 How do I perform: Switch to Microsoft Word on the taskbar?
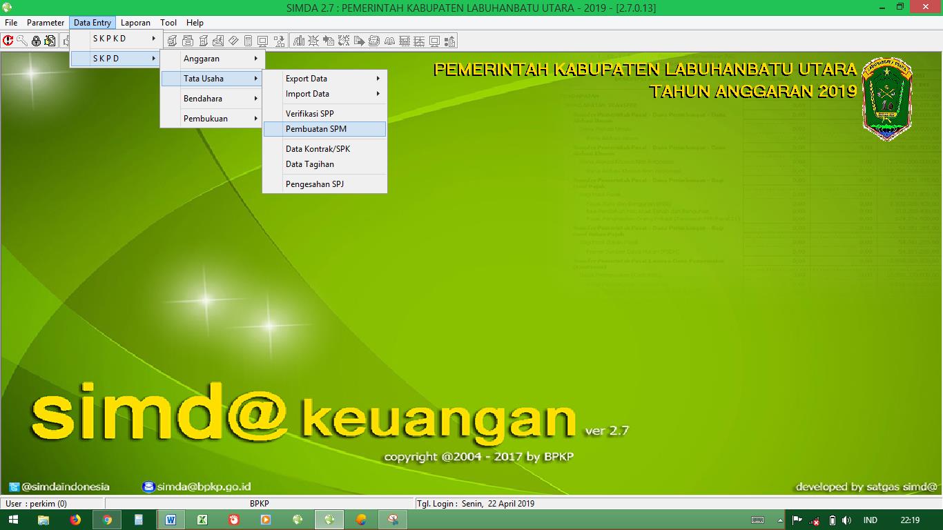pyautogui.click(x=171, y=520)
